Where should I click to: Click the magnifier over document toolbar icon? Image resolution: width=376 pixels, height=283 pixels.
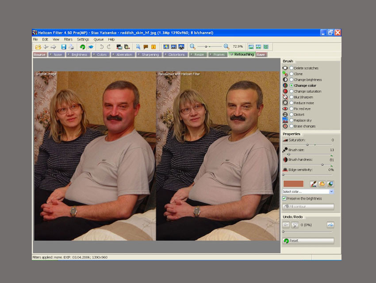[x=138, y=47]
